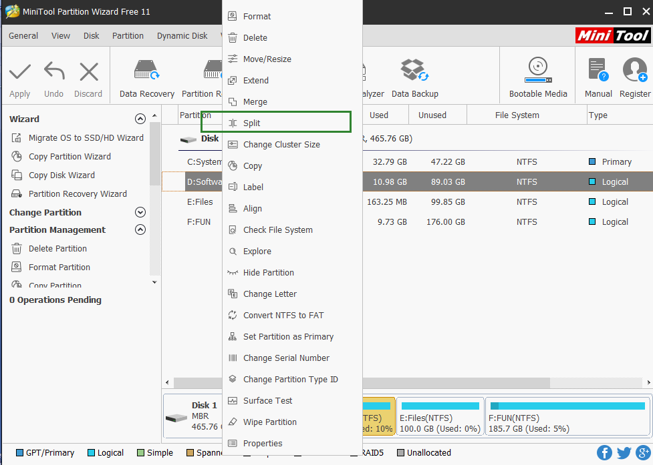Launch Copy Disk Wizard
This screenshot has height=465, width=653.
(x=53, y=175)
